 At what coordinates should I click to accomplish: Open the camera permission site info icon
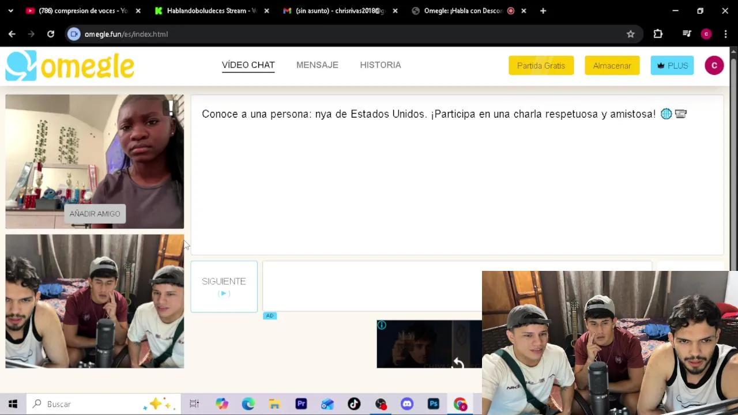(x=74, y=34)
